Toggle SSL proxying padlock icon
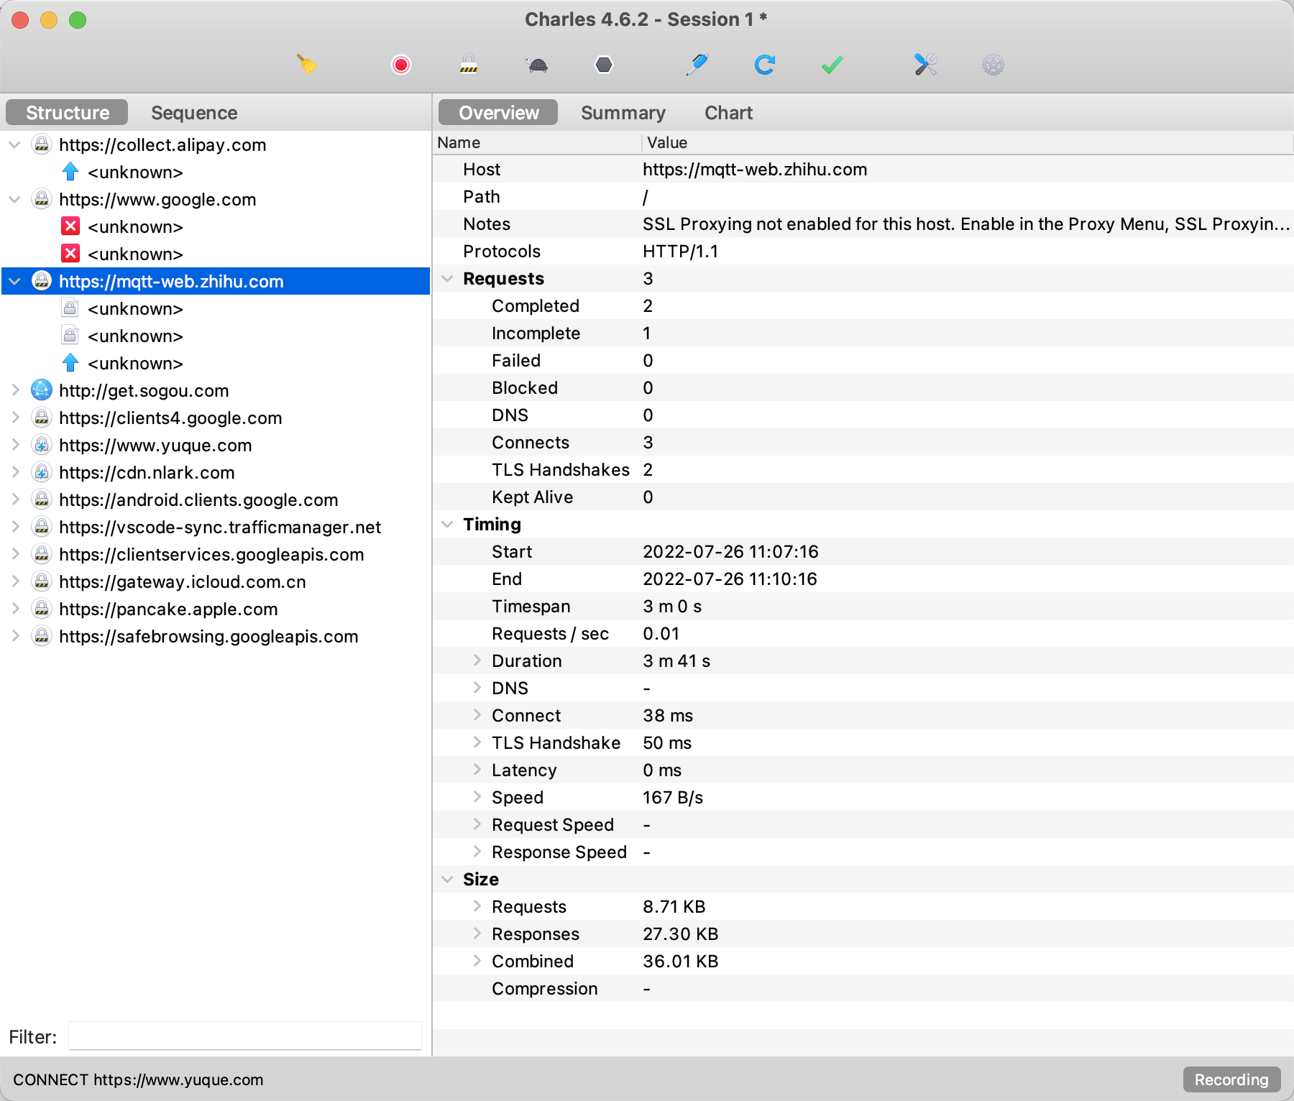1294x1101 pixels. point(469,65)
